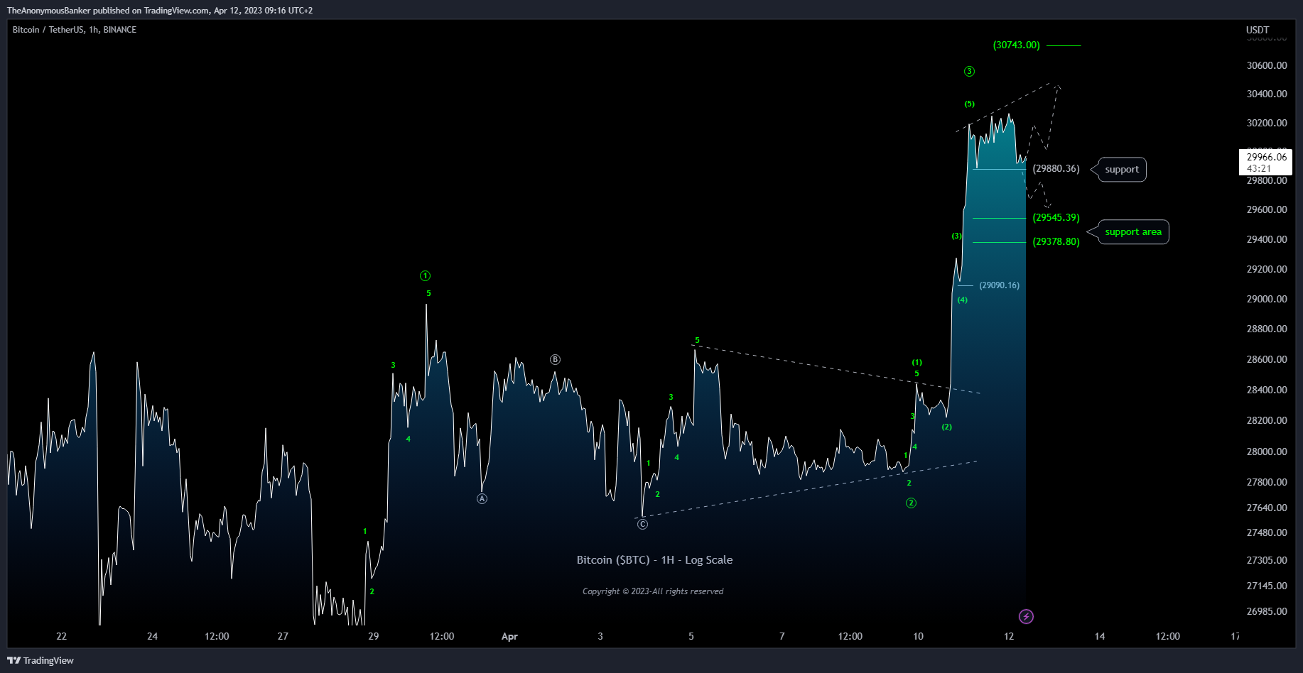Click the USDT currency label on price axis
The width and height of the screenshot is (1303, 673).
pyautogui.click(x=1258, y=30)
